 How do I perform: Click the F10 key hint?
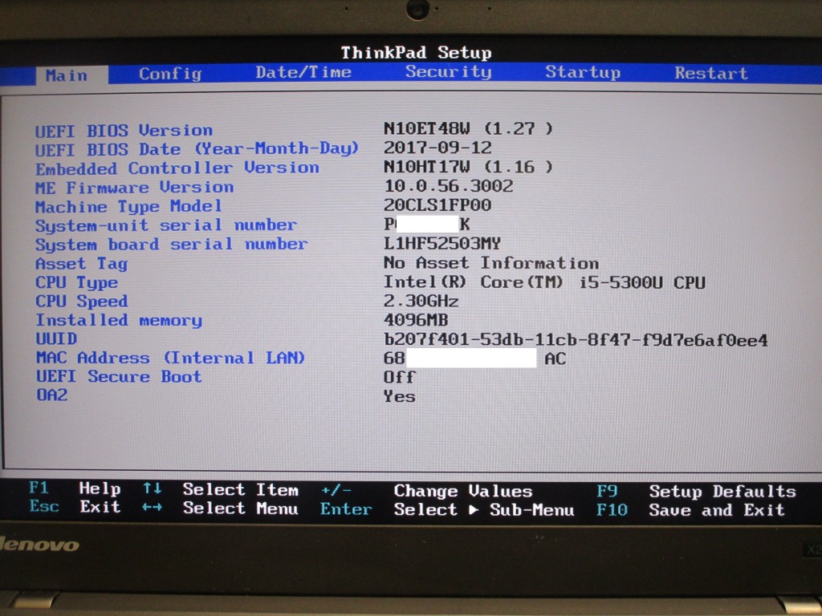(x=612, y=509)
